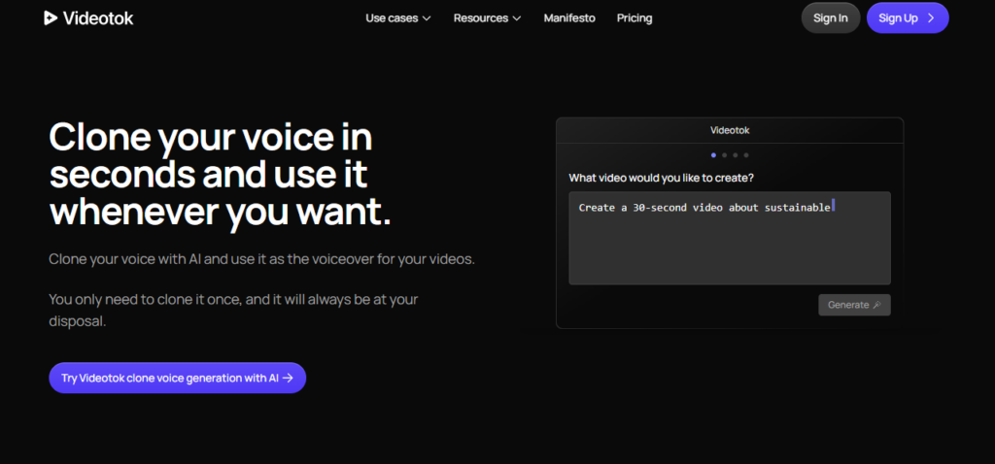Expand the Resources dropdown menu

click(487, 18)
